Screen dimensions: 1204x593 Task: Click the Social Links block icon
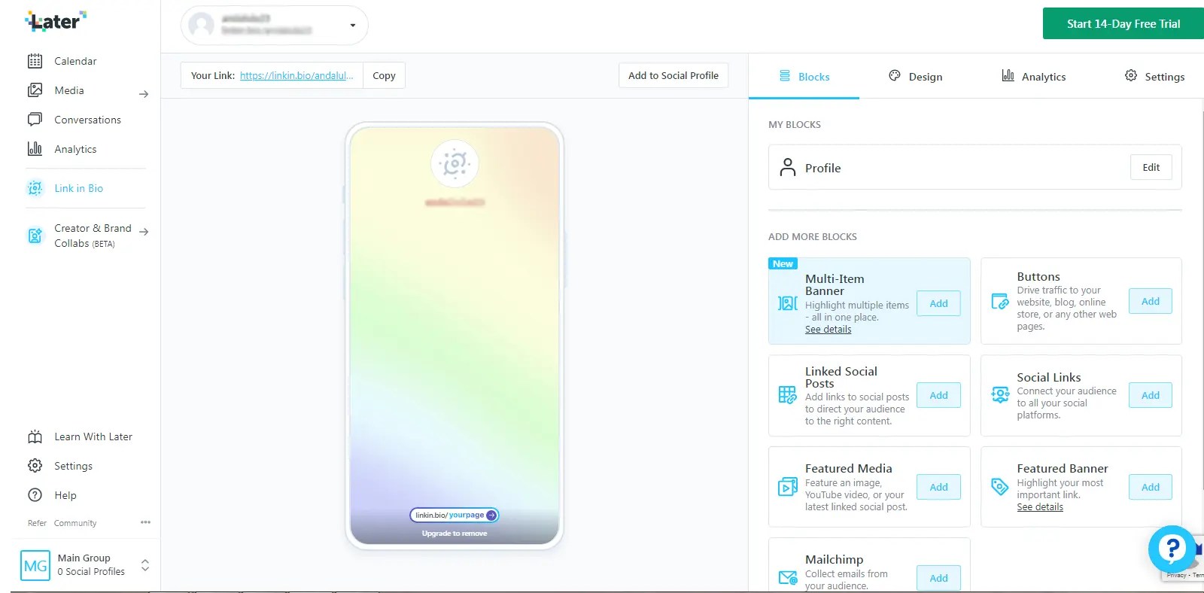pos(999,395)
